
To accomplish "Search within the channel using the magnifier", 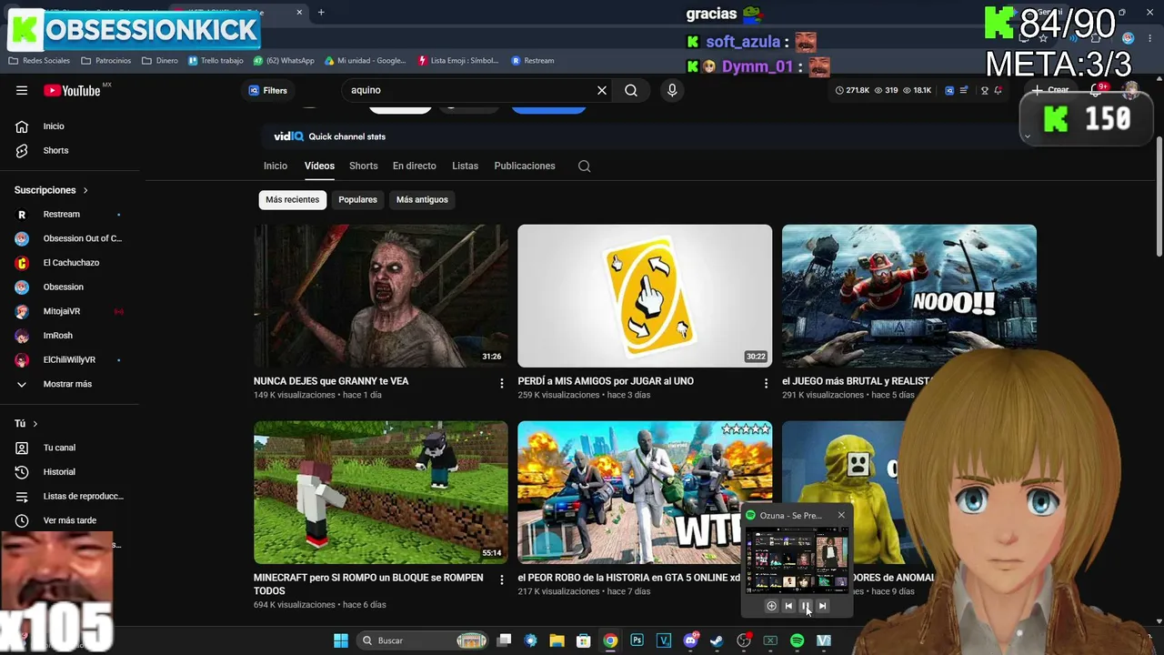I will tap(585, 166).
